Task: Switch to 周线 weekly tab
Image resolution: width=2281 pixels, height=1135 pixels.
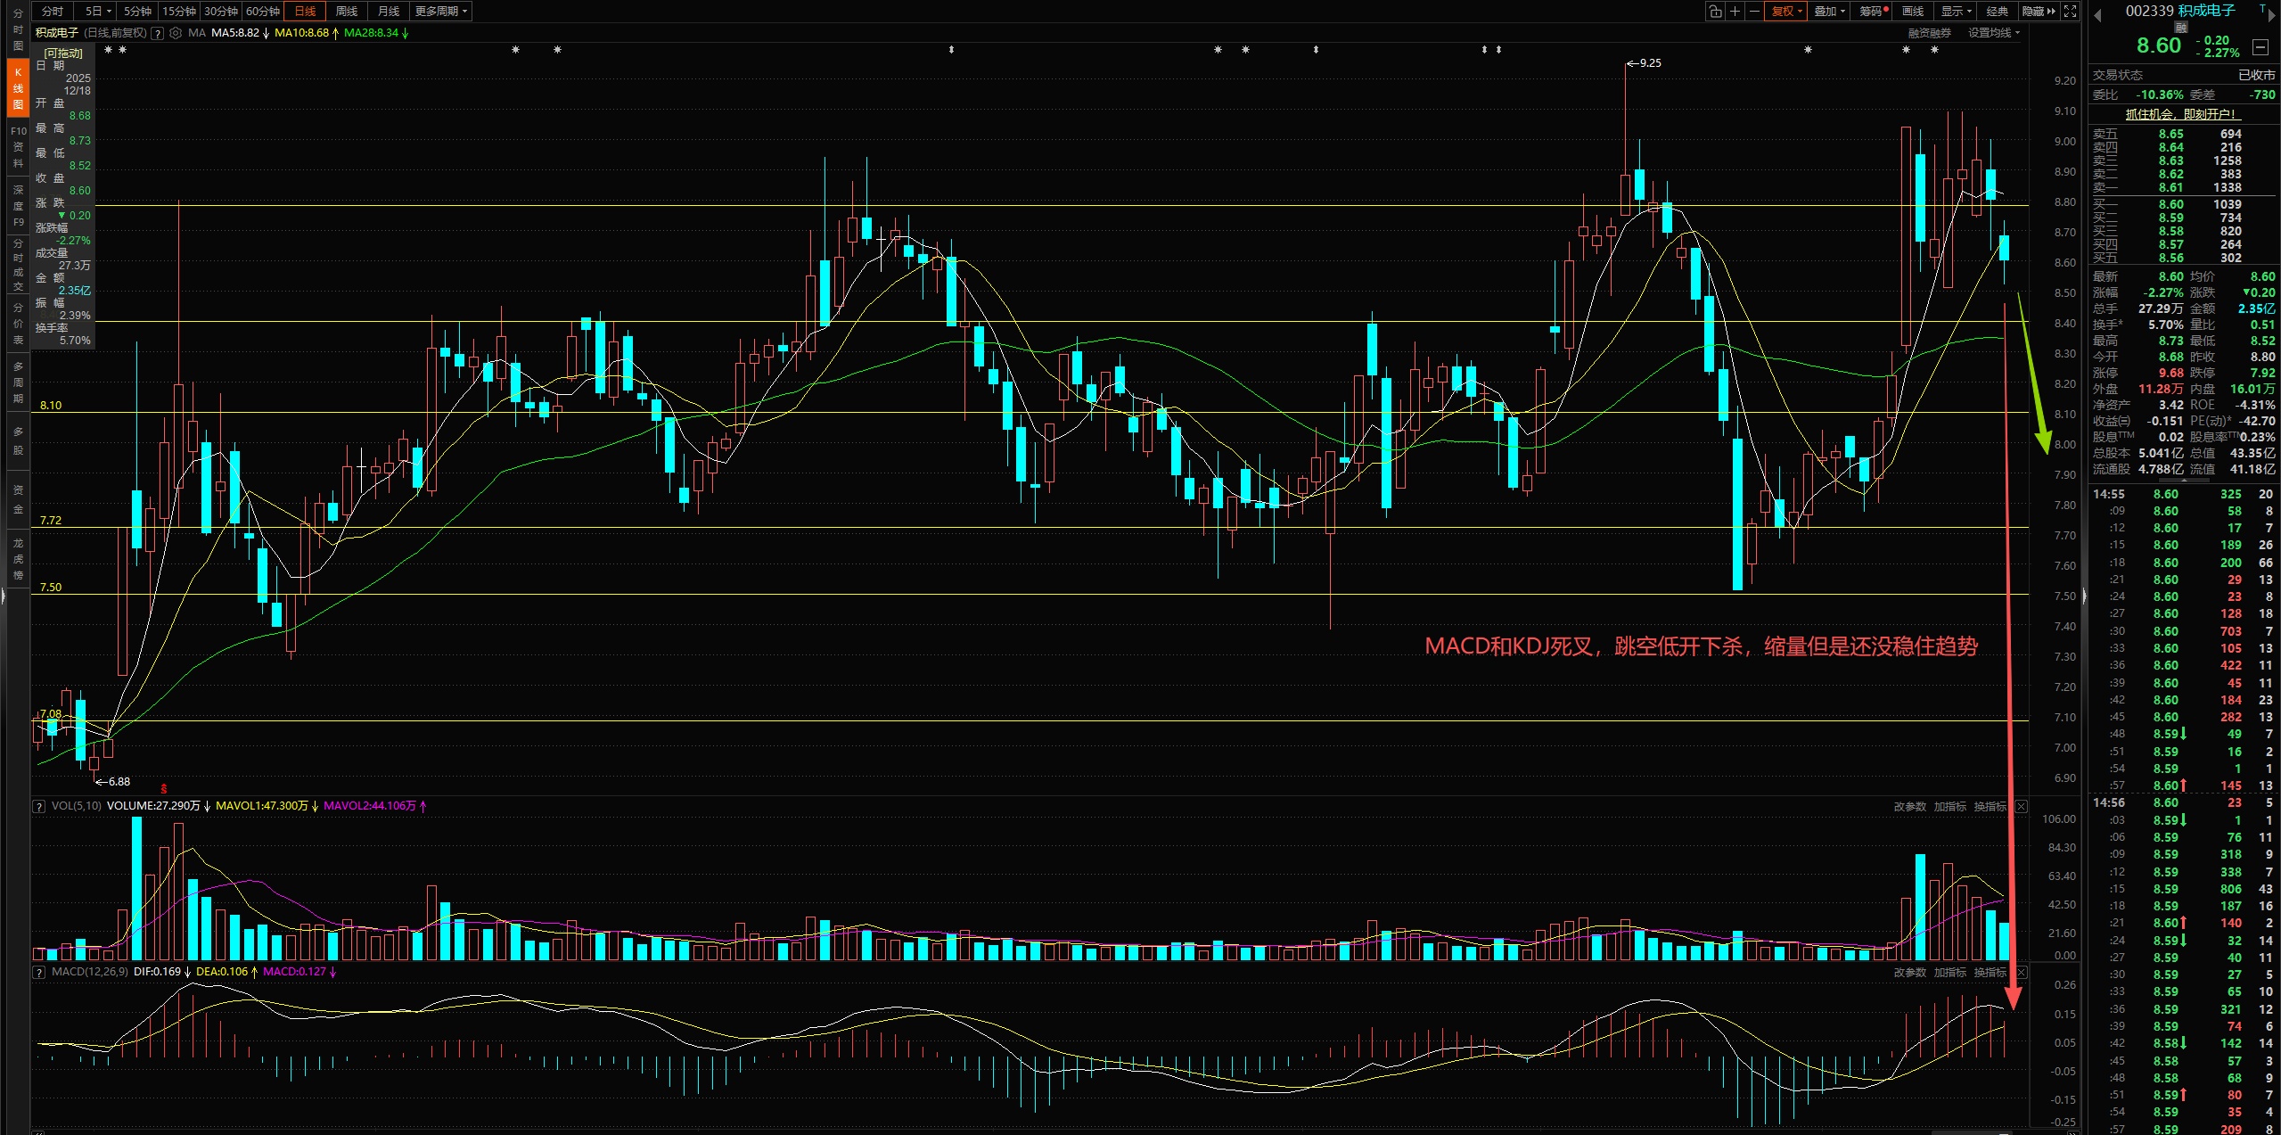Action: pyautogui.click(x=347, y=11)
